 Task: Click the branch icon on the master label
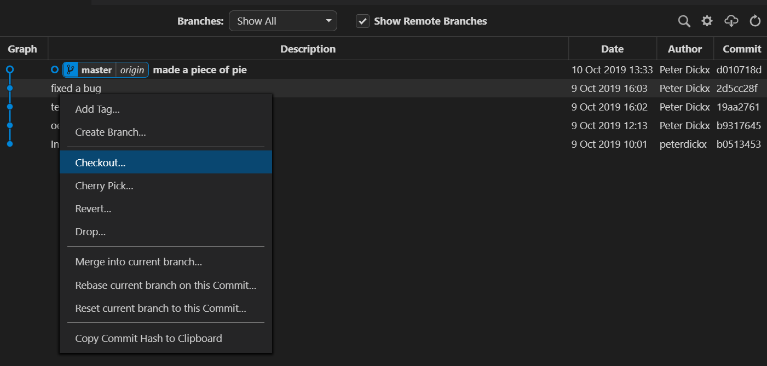pos(70,69)
